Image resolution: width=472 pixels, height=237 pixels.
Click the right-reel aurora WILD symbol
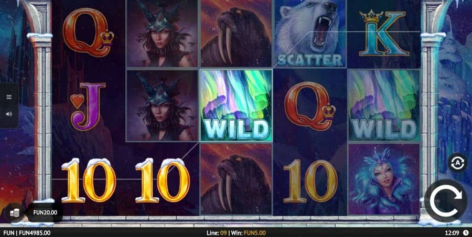coord(383,106)
